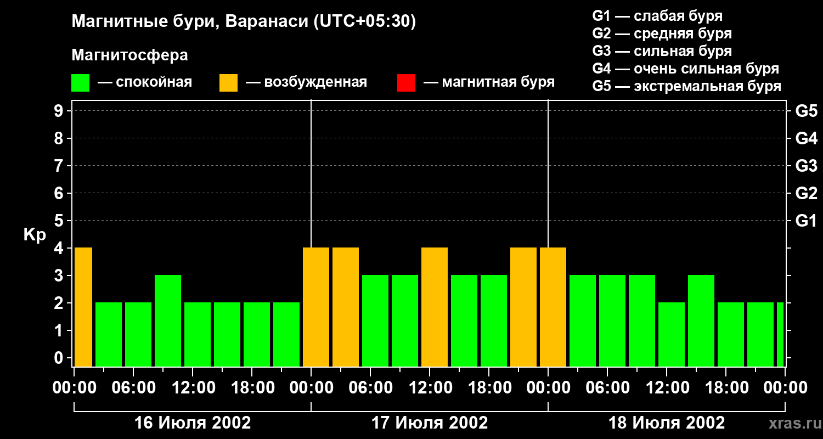The image size is (823, 439).
Task: Click the G1 tick label on the right axis
Action: (x=806, y=221)
